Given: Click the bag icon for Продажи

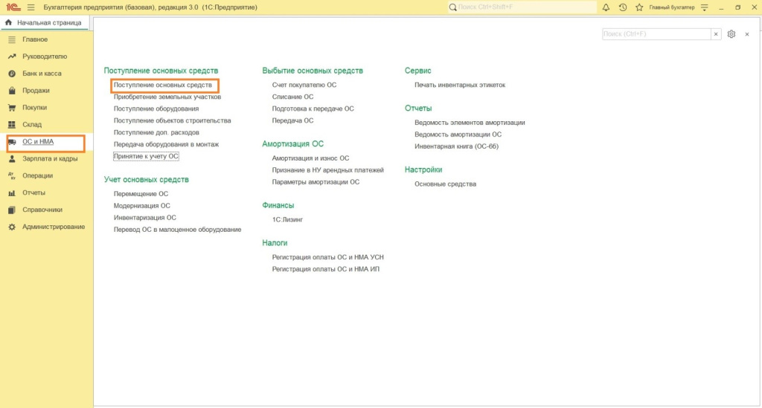Looking at the screenshot, I should coord(12,91).
